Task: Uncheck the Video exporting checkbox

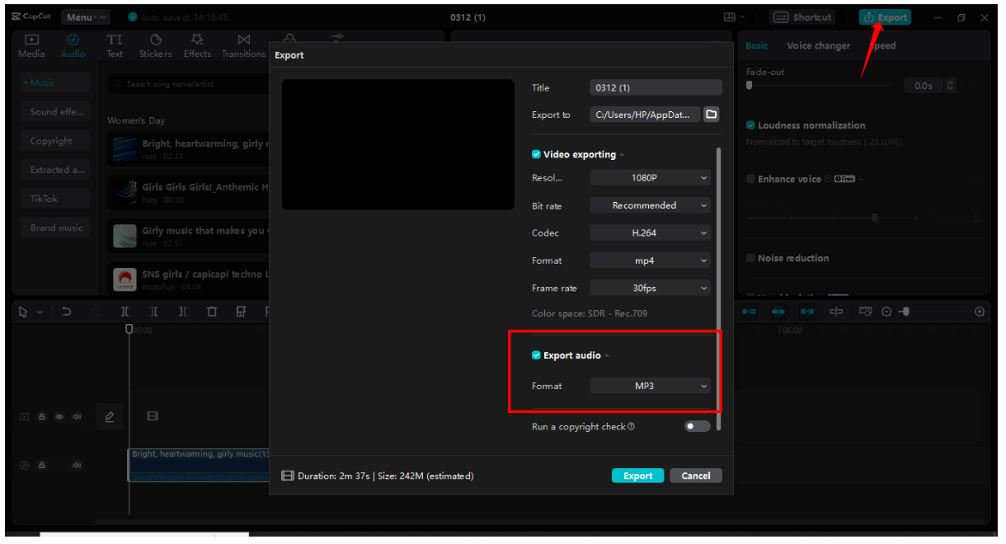Action: coord(536,154)
